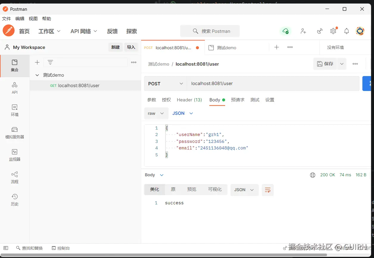Select the POST localhost:8081 request tab
This screenshot has width=374, height=258.
[173, 47]
